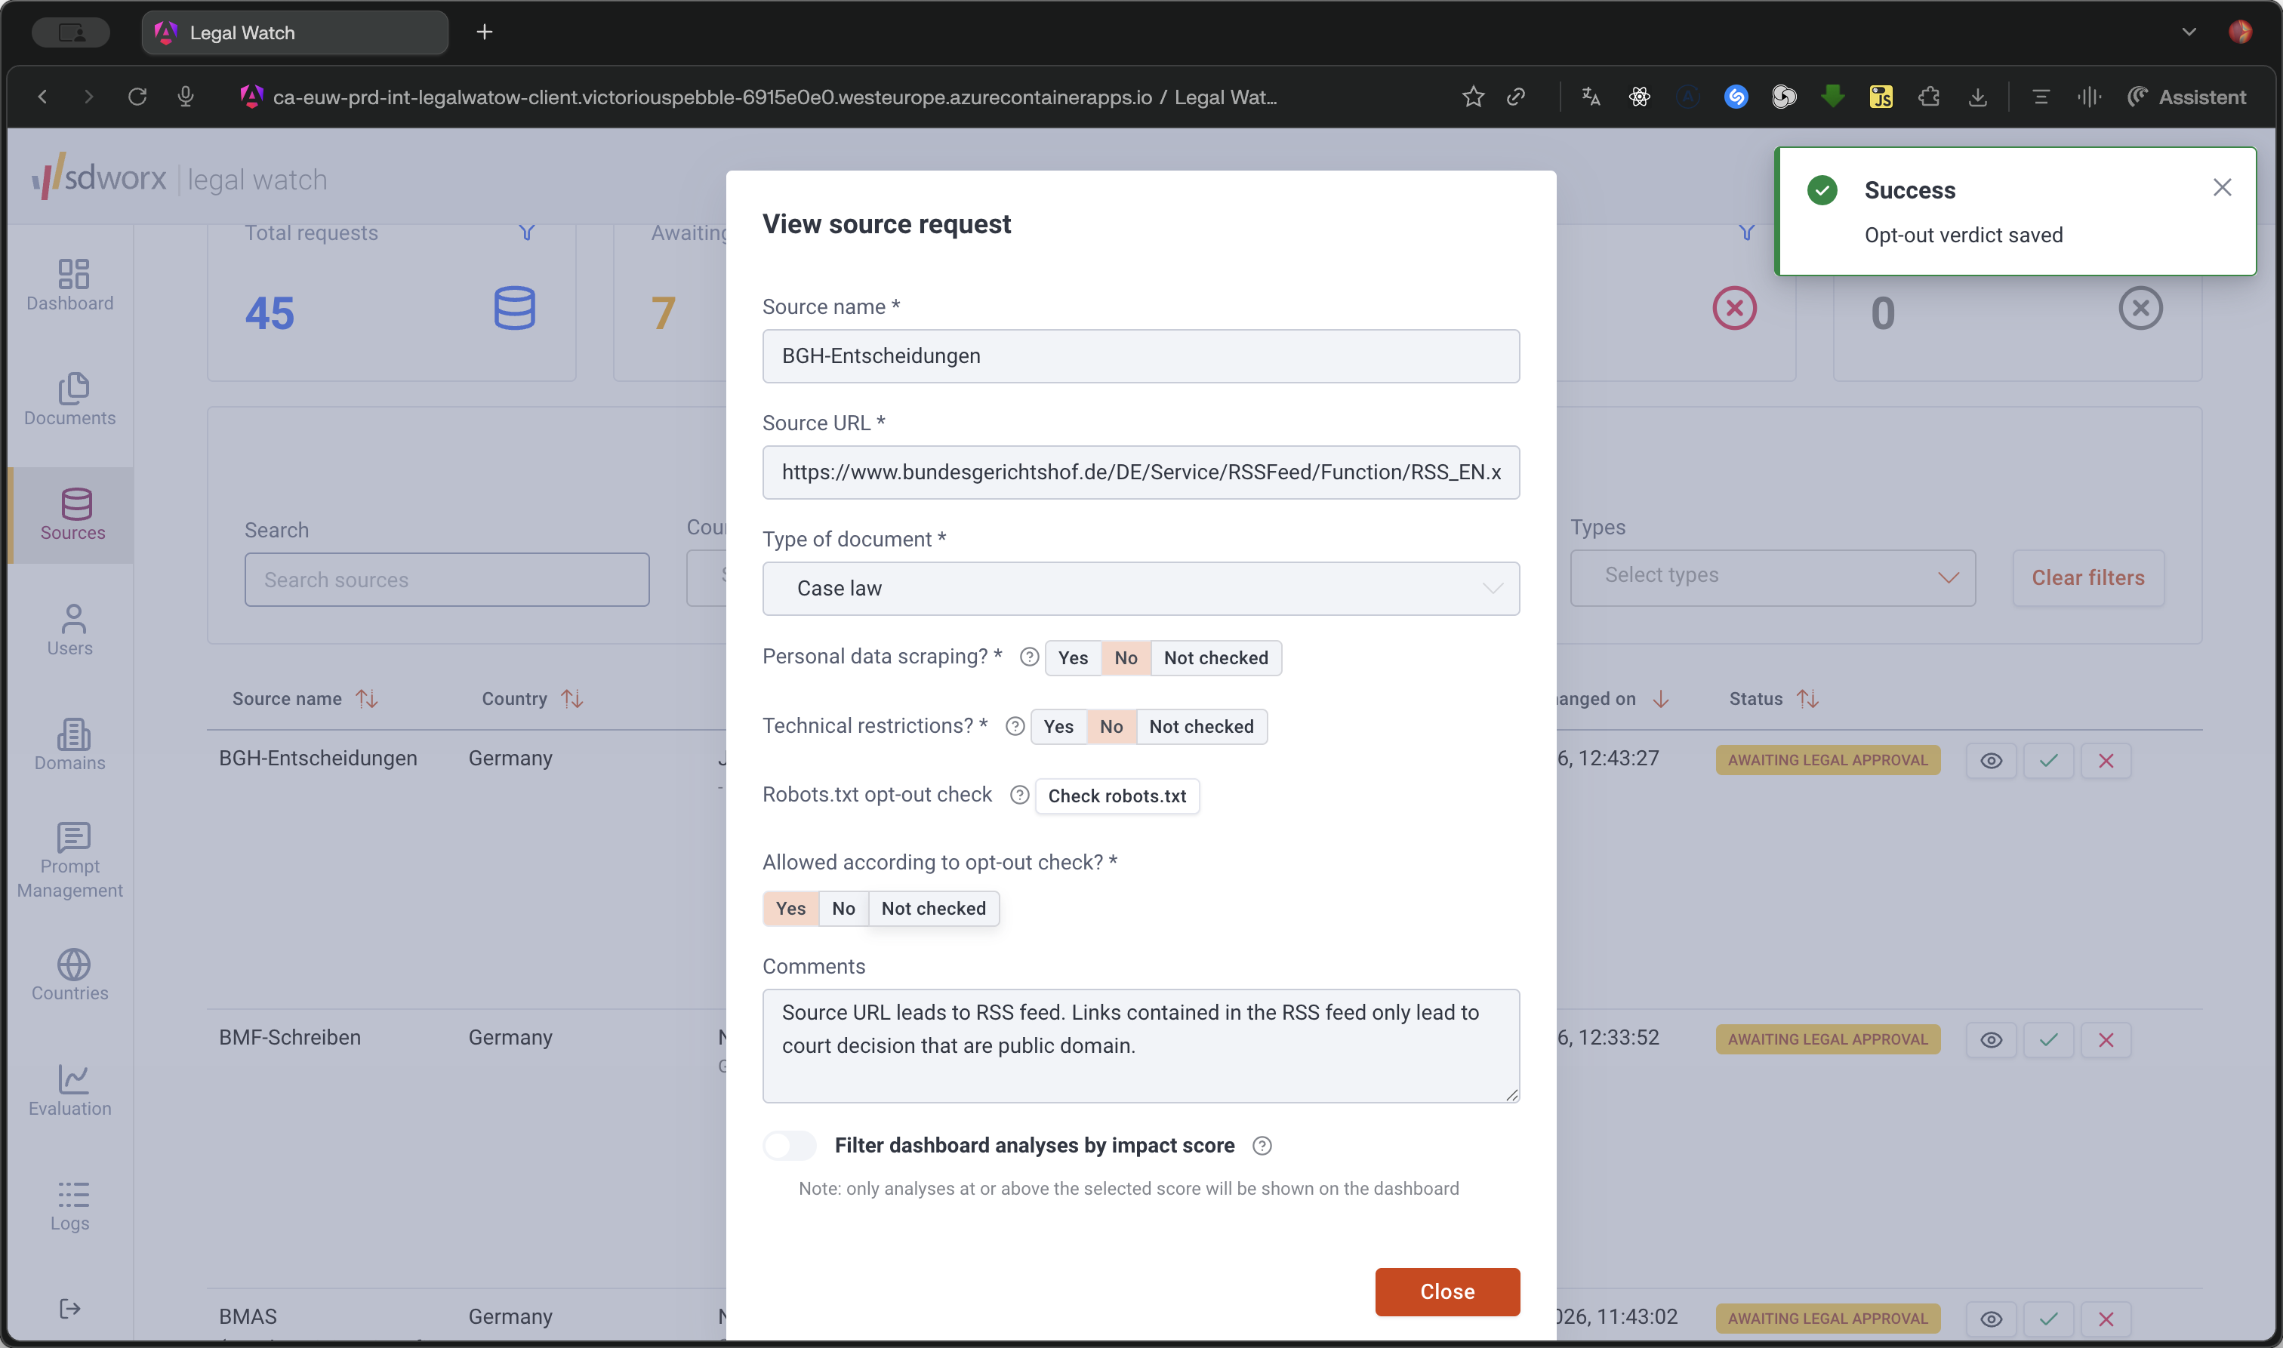Open Prompt Management in sidebar
Screen dimensions: 2283x1348
[70, 860]
